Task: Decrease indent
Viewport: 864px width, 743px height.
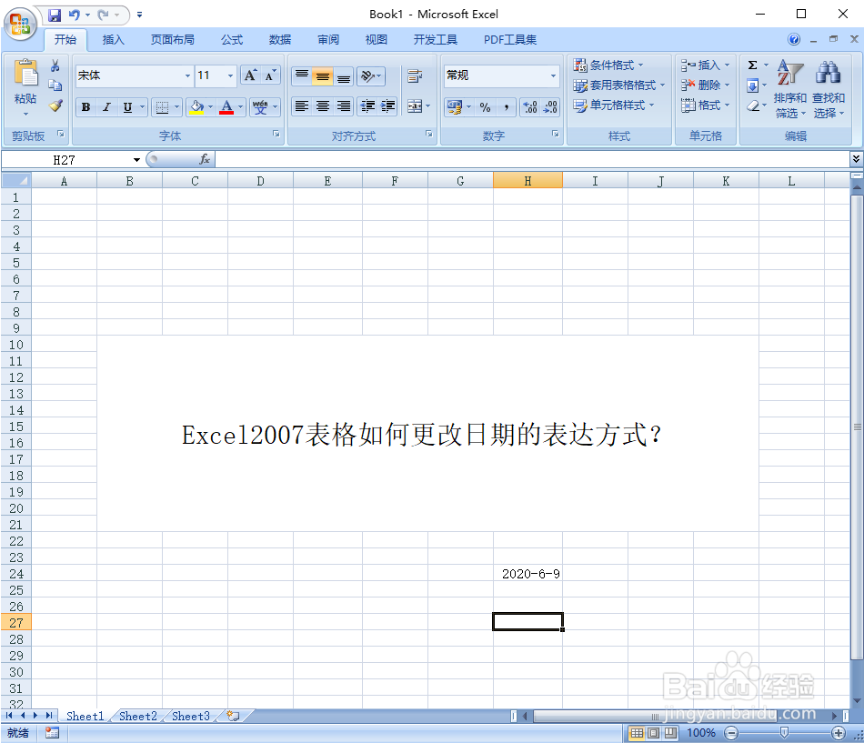Action: coord(367,105)
